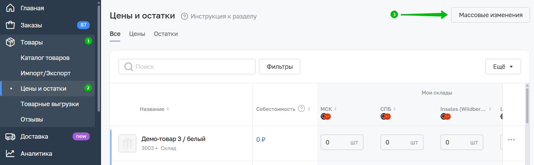Viewport: 534px width, 165px height.
Task: Open Доставка via truck icon
Action: click(x=11, y=137)
